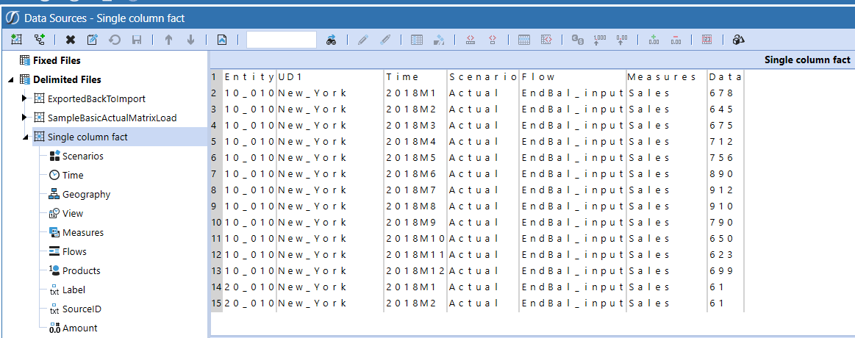The image size is (855, 338).
Task: Click the binoculars find icon
Action: click(x=331, y=39)
